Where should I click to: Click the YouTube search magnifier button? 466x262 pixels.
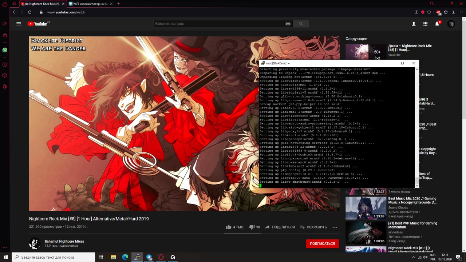point(301,24)
